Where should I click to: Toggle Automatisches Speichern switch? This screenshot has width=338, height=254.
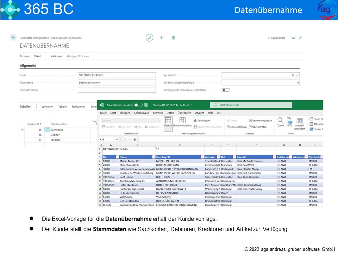coord(138,105)
